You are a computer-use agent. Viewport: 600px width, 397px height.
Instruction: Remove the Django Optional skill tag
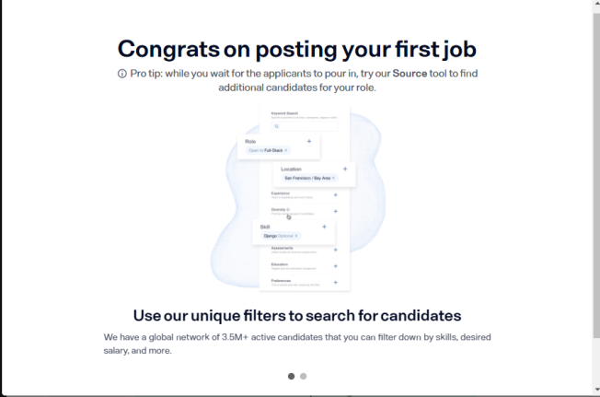296,236
